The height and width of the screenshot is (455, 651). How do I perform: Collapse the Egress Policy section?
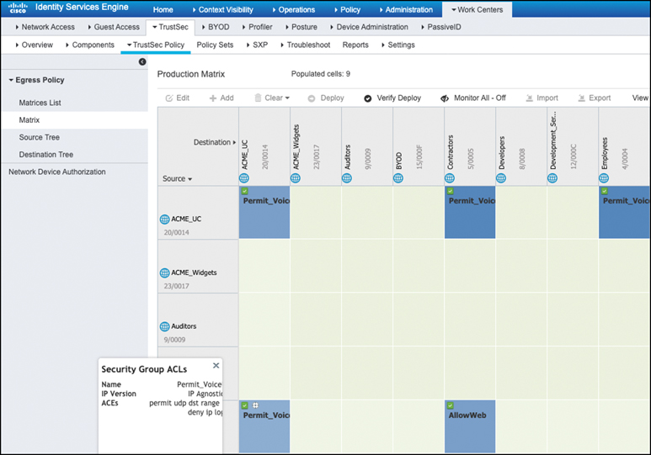[12, 81]
